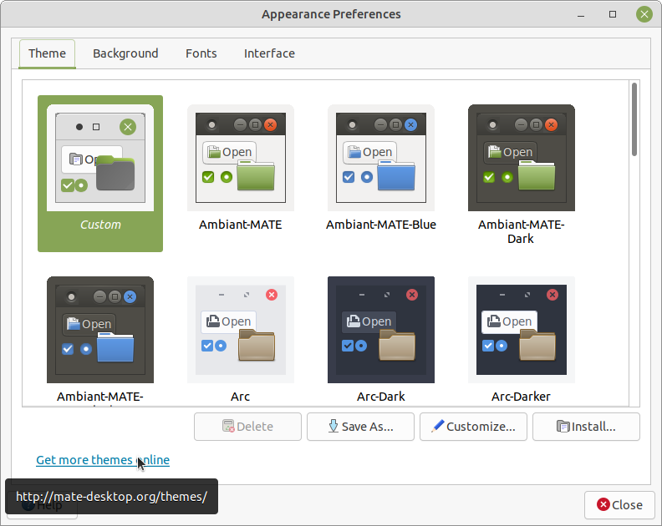Switch to the Background tab
The width and height of the screenshot is (662, 526).
click(125, 53)
